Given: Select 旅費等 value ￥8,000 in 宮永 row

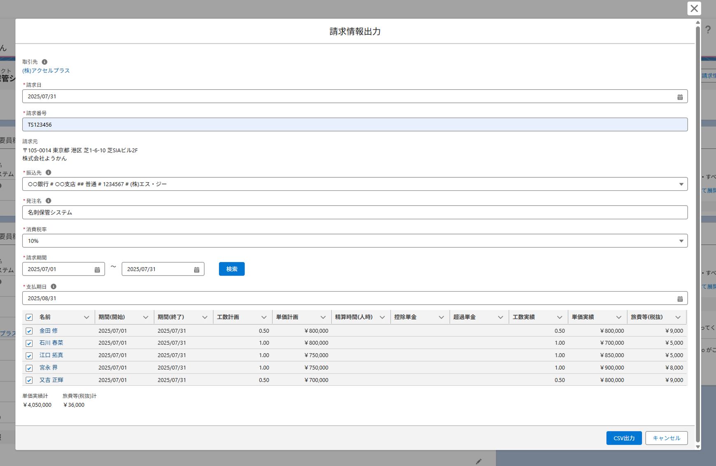Looking at the screenshot, I should click(674, 368).
